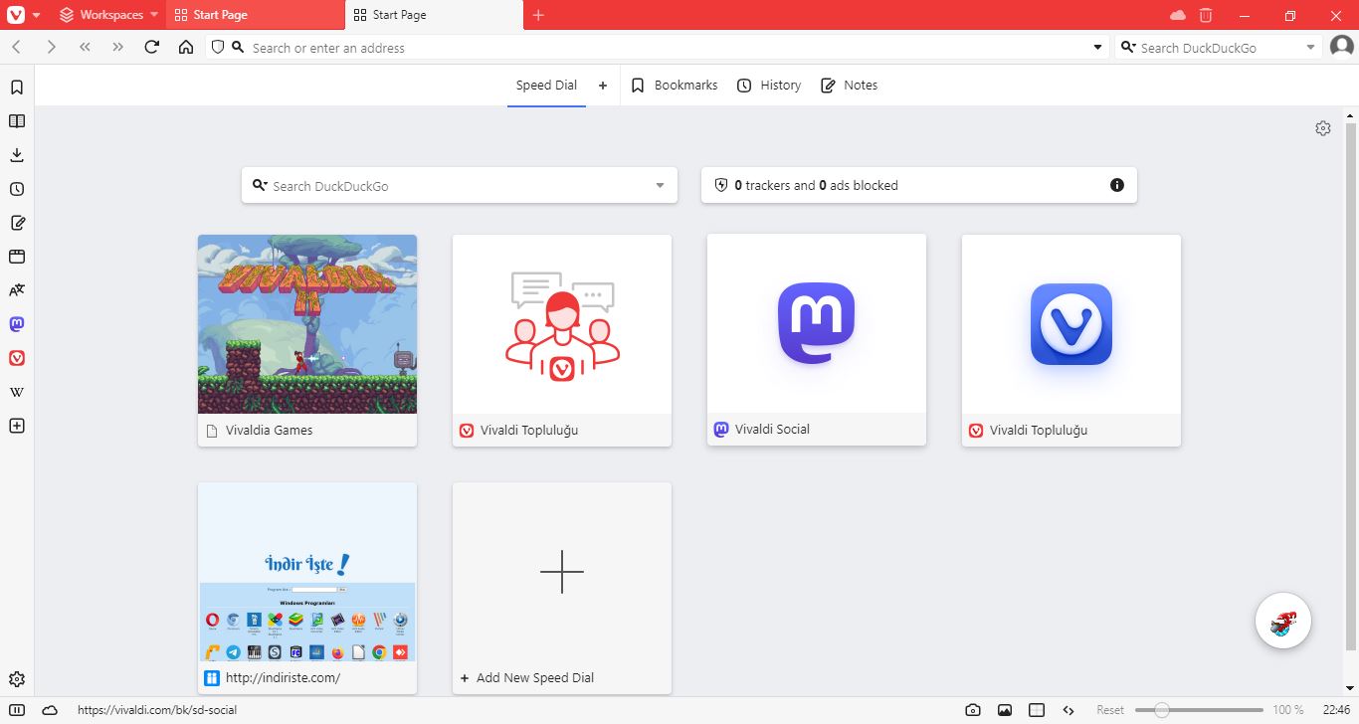The height and width of the screenshot is (724, 1359).
Task: Open page actions code icon
Action: [1068, 710]
